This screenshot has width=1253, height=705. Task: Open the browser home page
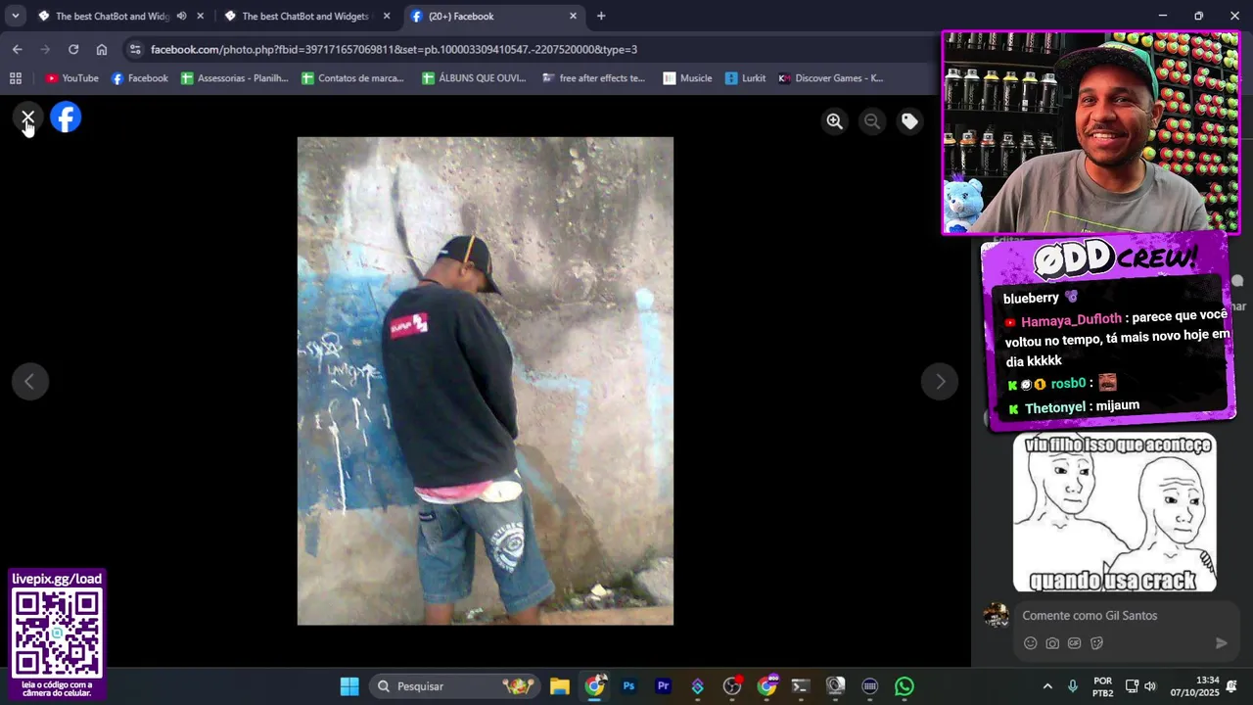pyautogui.click(x=102, y=49)
